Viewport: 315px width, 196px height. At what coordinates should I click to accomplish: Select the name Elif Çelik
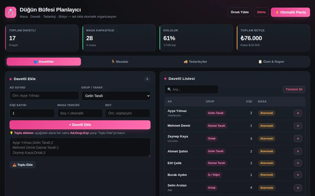click(x=175, y=163)
